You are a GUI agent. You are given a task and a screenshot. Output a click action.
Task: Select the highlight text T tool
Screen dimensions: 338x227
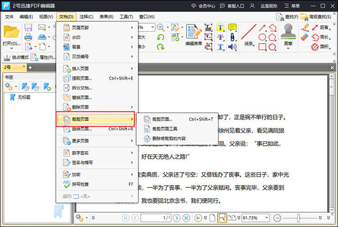coord(220,27)
